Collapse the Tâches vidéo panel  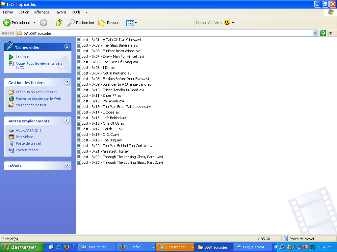[67, 47]
